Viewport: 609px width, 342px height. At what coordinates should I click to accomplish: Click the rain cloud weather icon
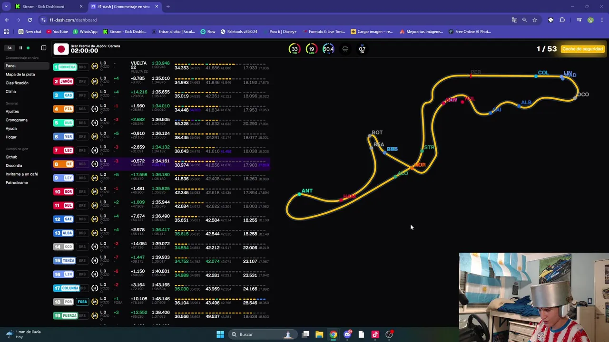coord(345,49)
